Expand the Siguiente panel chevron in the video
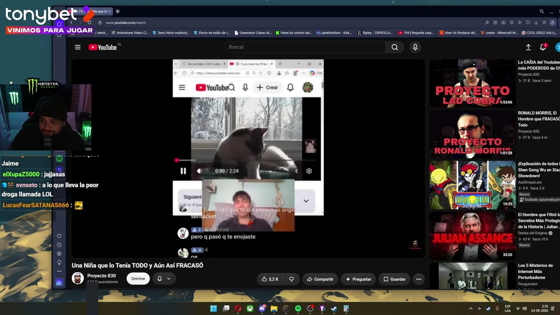The width and height of the screenshot is (560, 315). [x=306, y=201]
